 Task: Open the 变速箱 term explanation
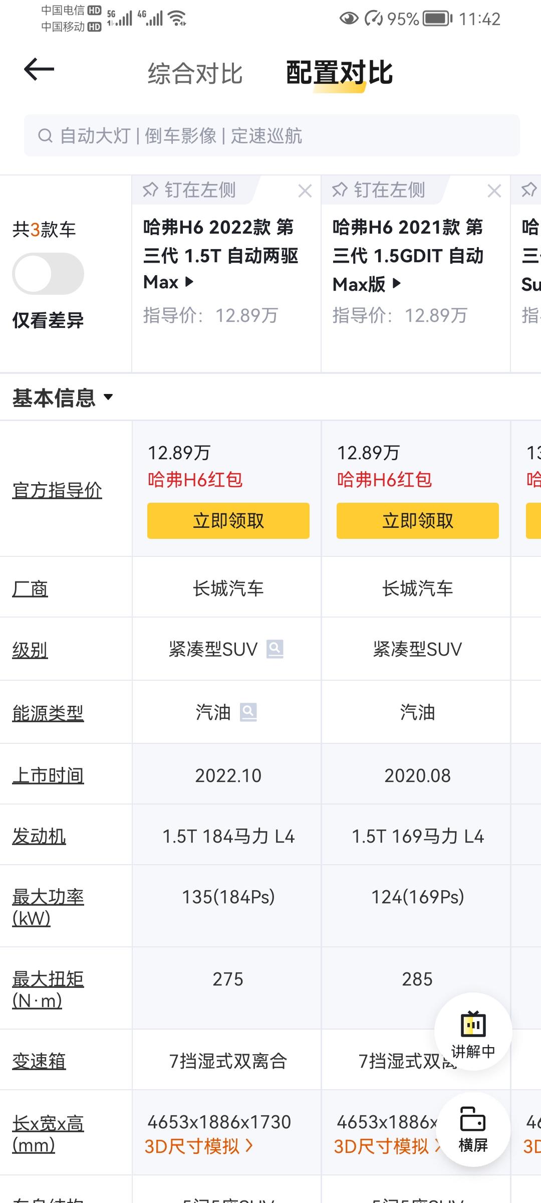click(x=39, y=1061)
